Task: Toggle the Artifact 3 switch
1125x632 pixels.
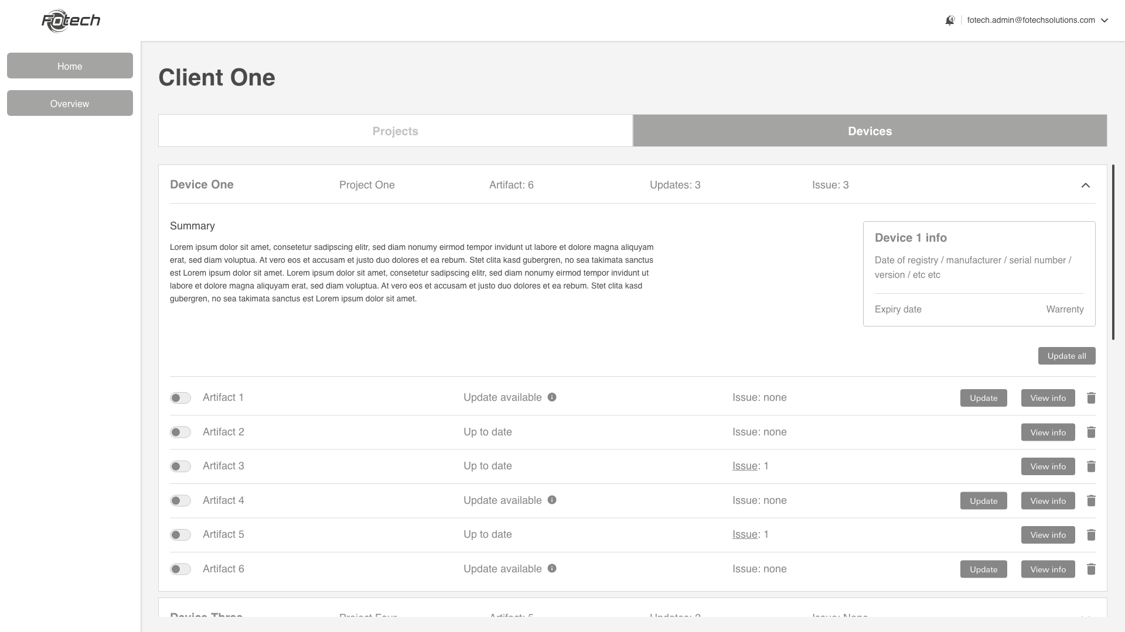Action: [180, 466]
